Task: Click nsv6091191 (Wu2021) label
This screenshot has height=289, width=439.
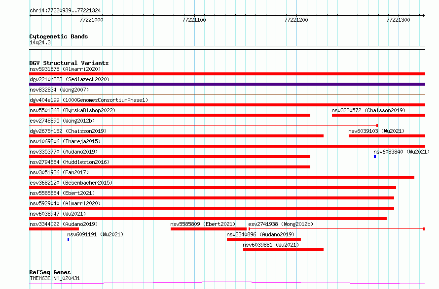Action: click(95, 234)
